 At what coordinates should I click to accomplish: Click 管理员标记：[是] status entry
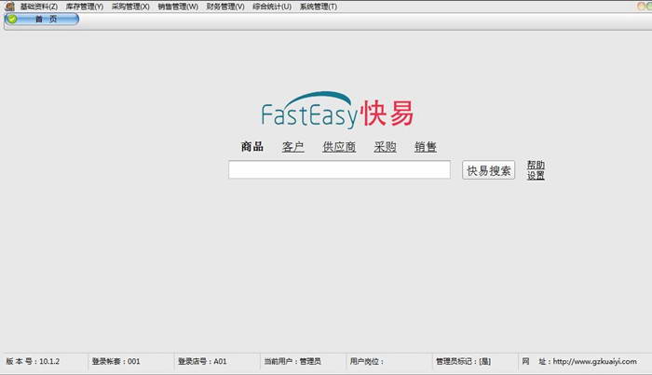tap(463, 361)
